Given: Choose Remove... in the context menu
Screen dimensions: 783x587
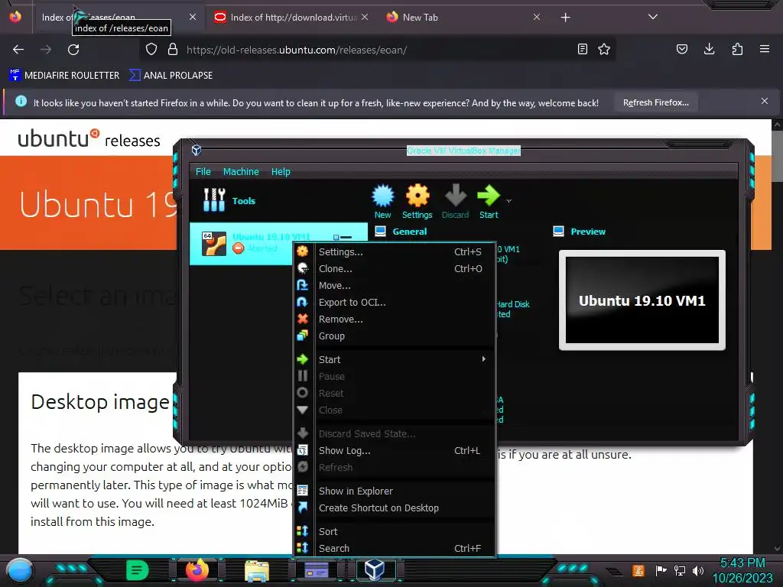Looking at the screenshot, I should 395,319.
